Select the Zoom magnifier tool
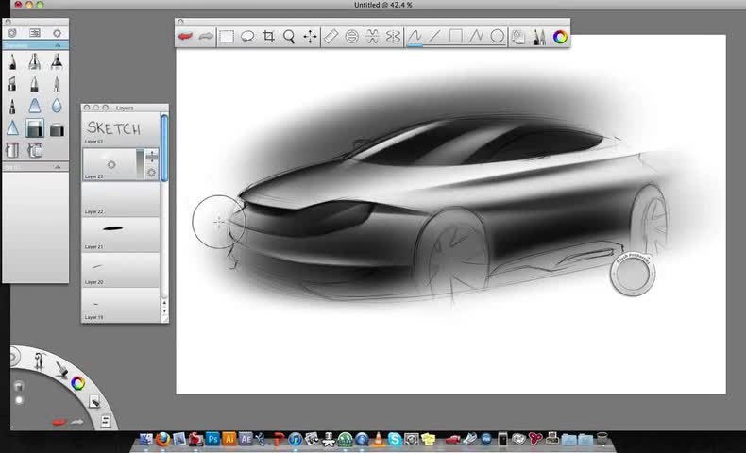This screenshot has width=746, height=453. point(289,37)
